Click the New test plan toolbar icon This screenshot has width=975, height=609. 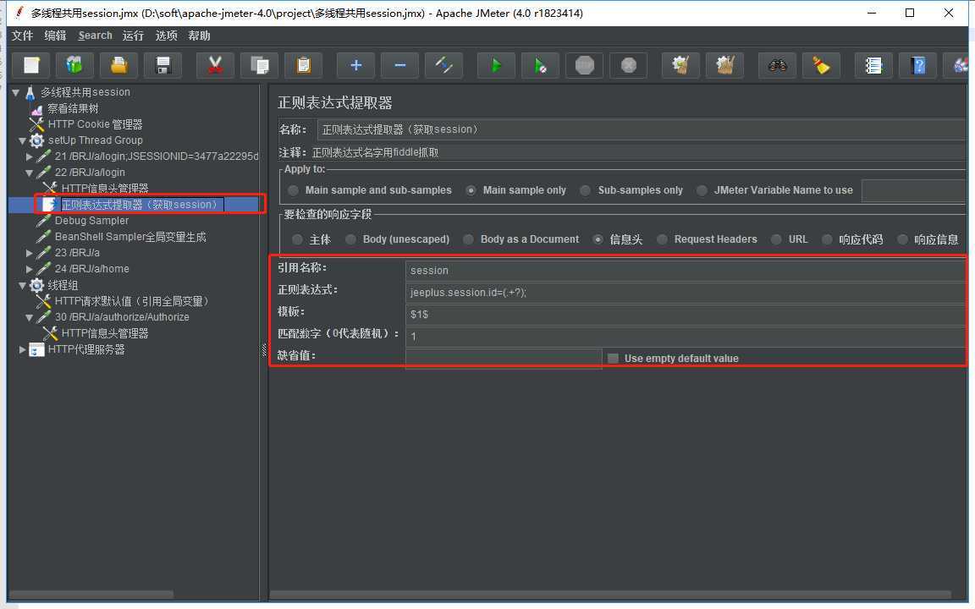coord(31,65)
